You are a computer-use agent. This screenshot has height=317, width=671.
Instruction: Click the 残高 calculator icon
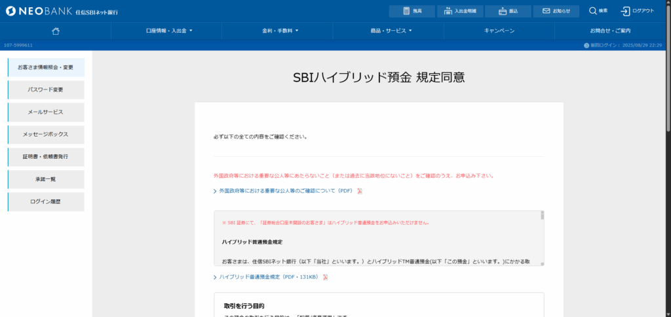(406, 11)
